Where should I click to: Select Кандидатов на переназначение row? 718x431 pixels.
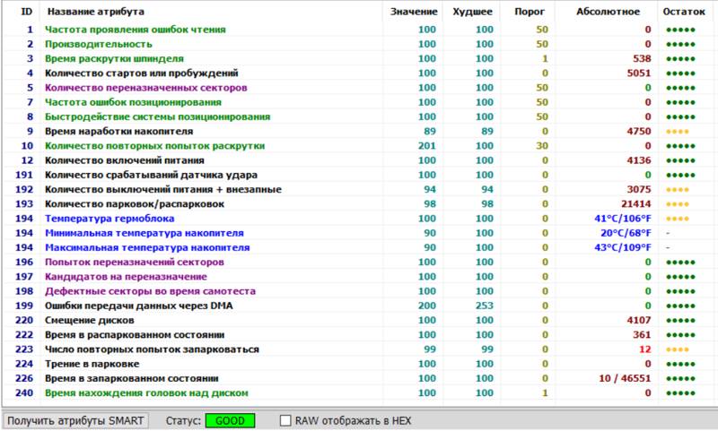tap(359, 277)
